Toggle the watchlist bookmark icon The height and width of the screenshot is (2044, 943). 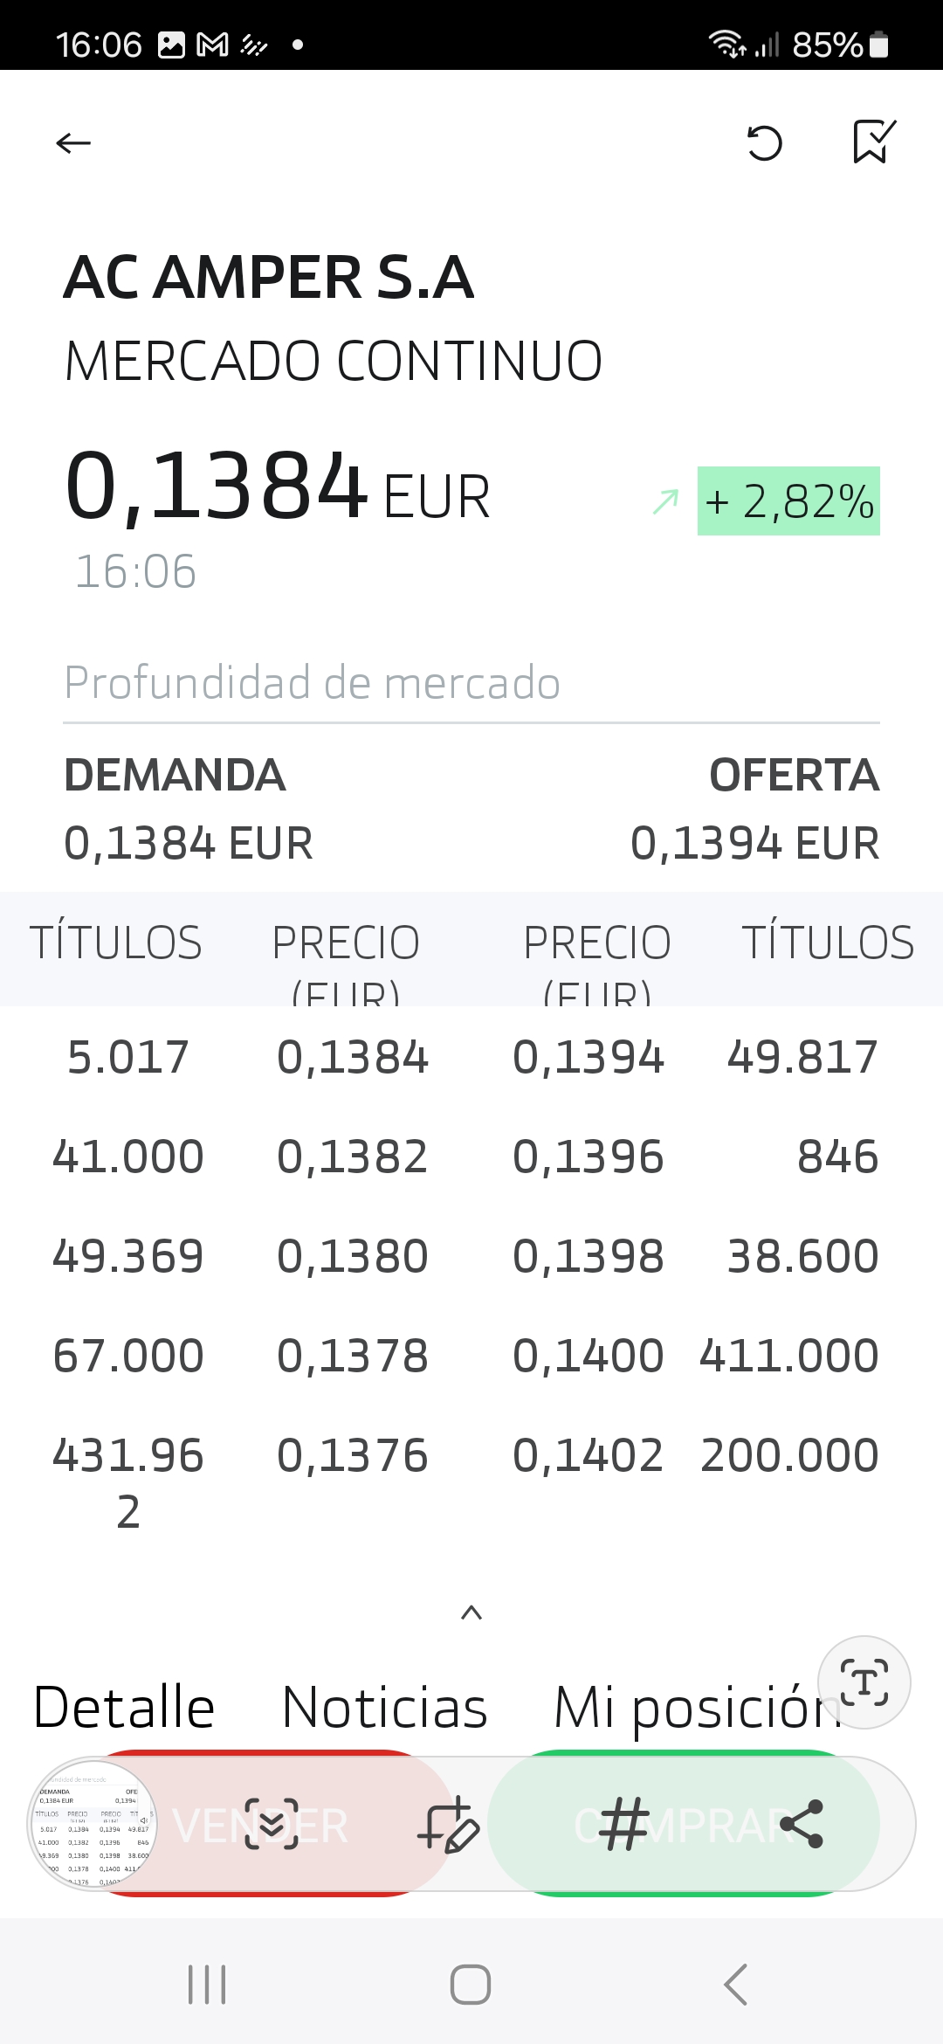874,142
